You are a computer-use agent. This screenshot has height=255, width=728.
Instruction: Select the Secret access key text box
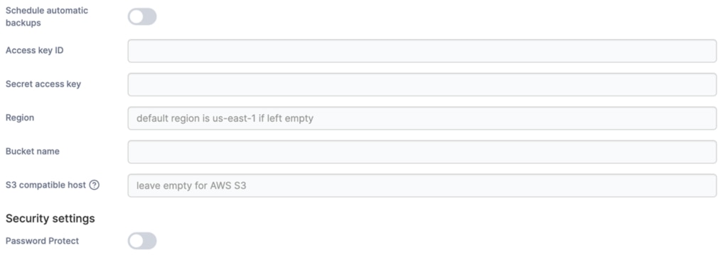coord(422,84)
